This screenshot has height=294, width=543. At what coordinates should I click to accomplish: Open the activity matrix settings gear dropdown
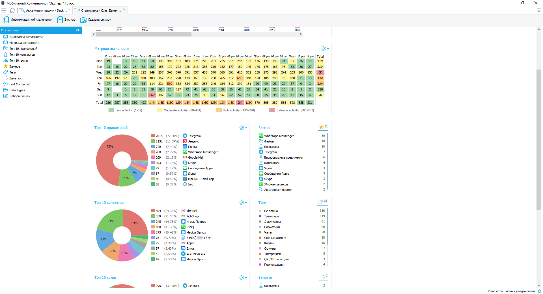coord(325,49)
